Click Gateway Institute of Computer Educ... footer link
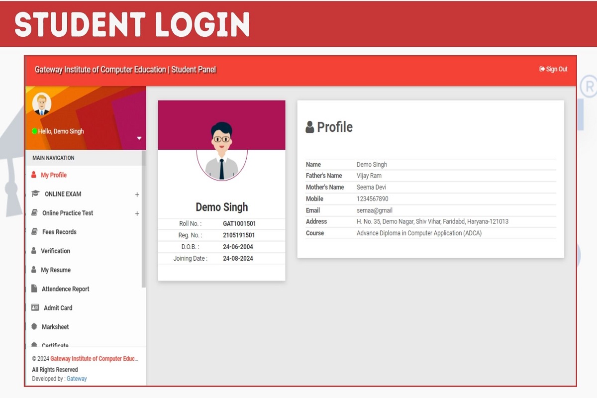This screenshot has width=597, height=398. 94,359
